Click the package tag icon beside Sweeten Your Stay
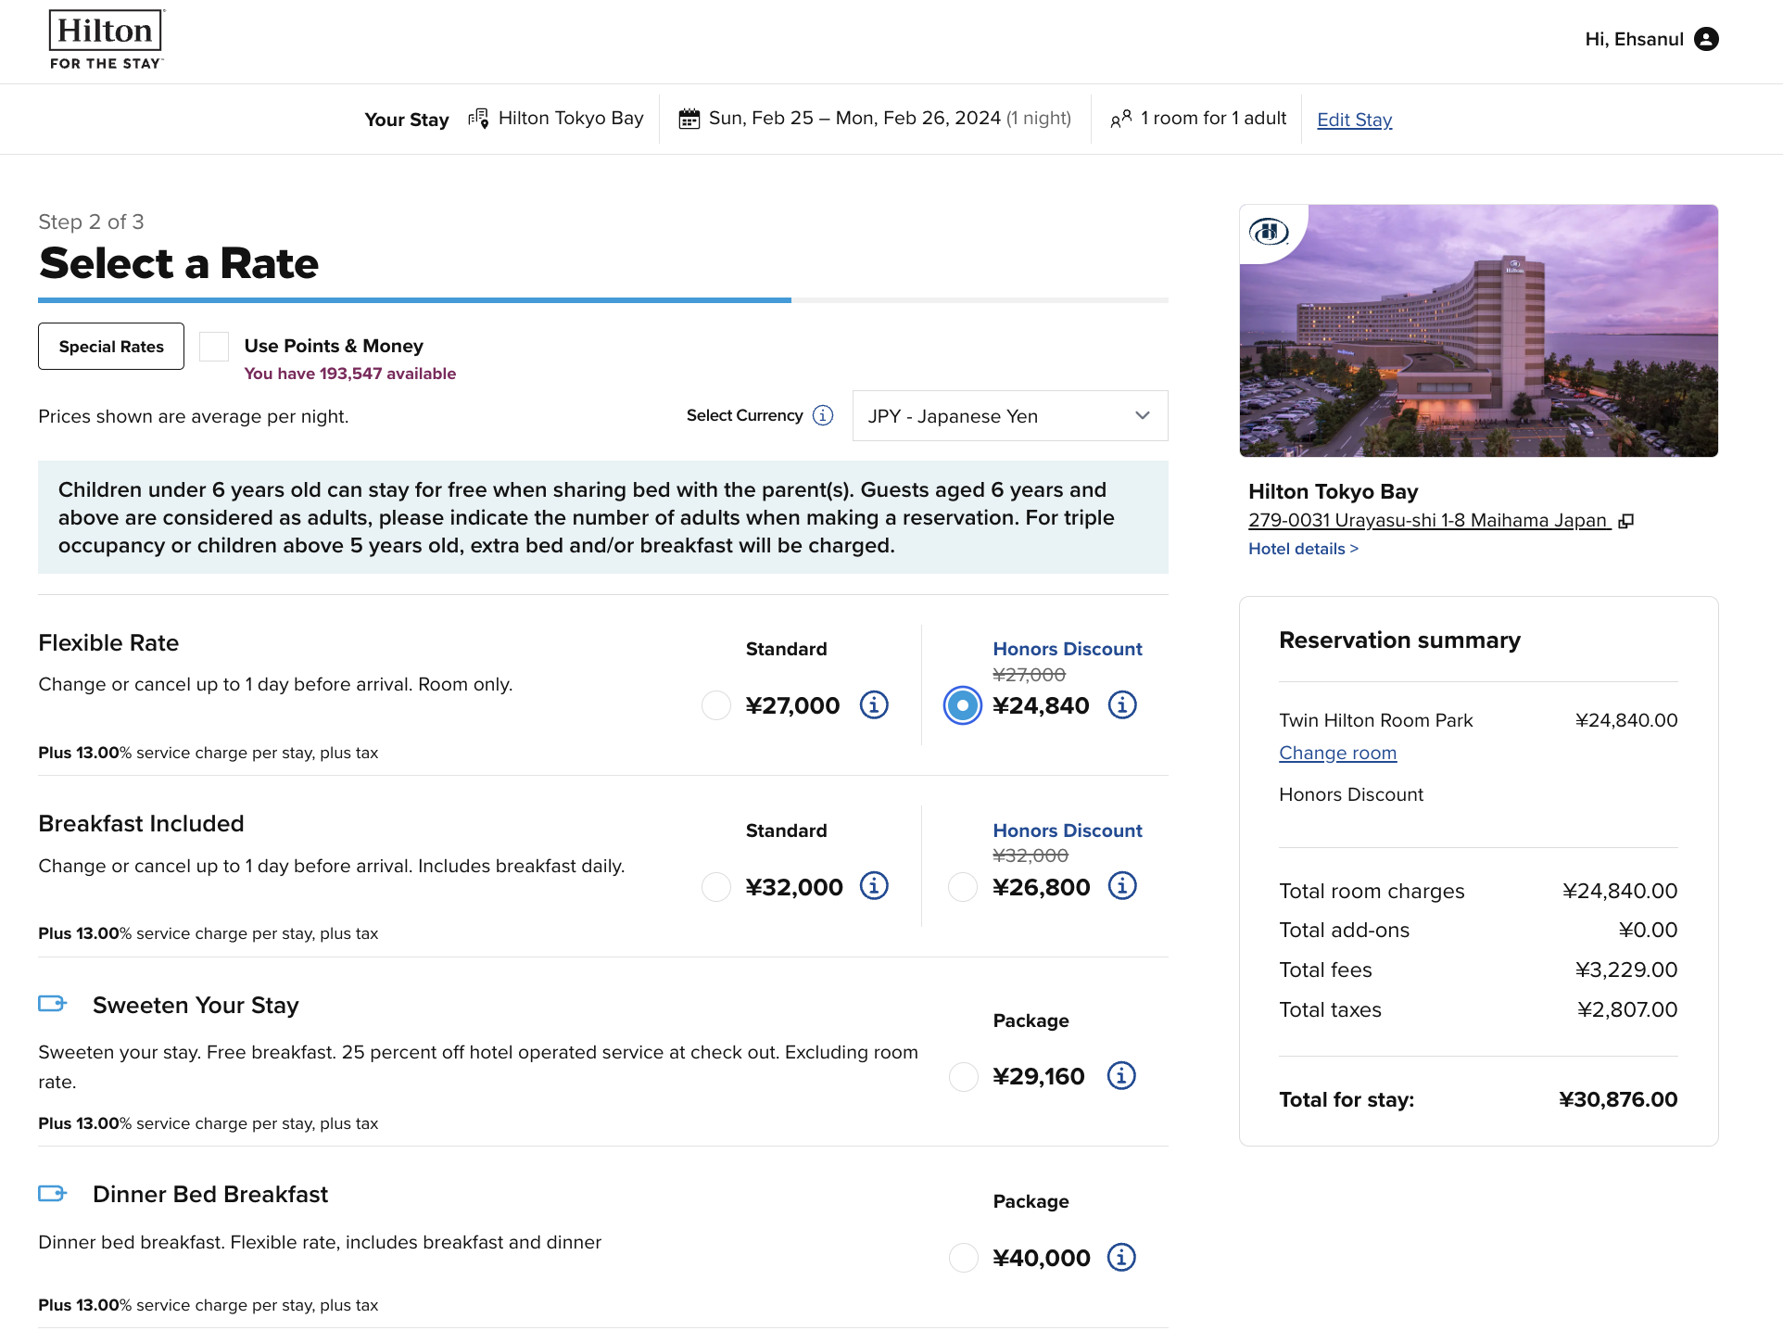1783x1331 pixels. [x=53, y=1004]
